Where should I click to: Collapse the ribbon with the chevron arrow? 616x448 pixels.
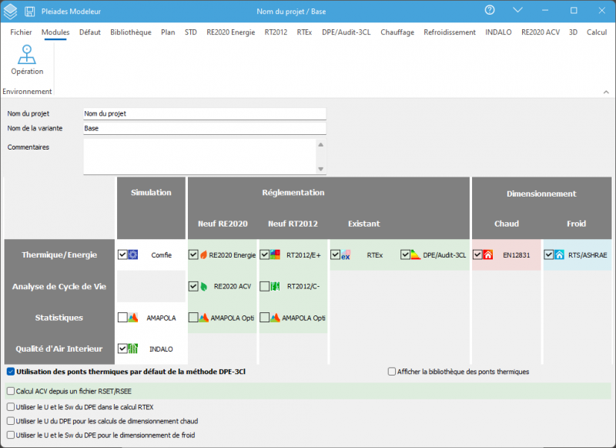point(606,92)
